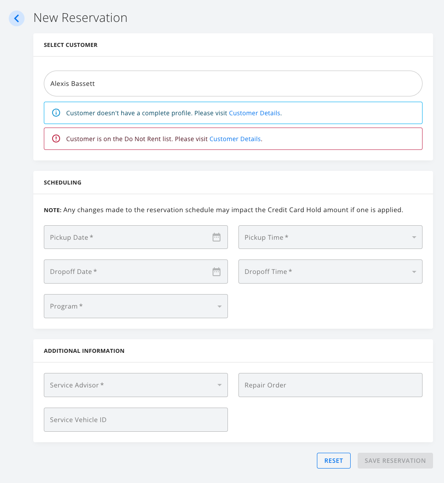The height and width of the screenshot is (483, 444).
Task: Open Customer Details from the profile warning
Action: click(255, 113)
